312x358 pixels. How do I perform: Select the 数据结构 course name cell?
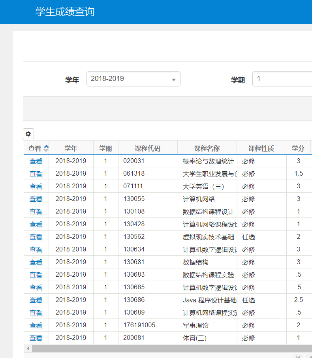tap(207, 262)
